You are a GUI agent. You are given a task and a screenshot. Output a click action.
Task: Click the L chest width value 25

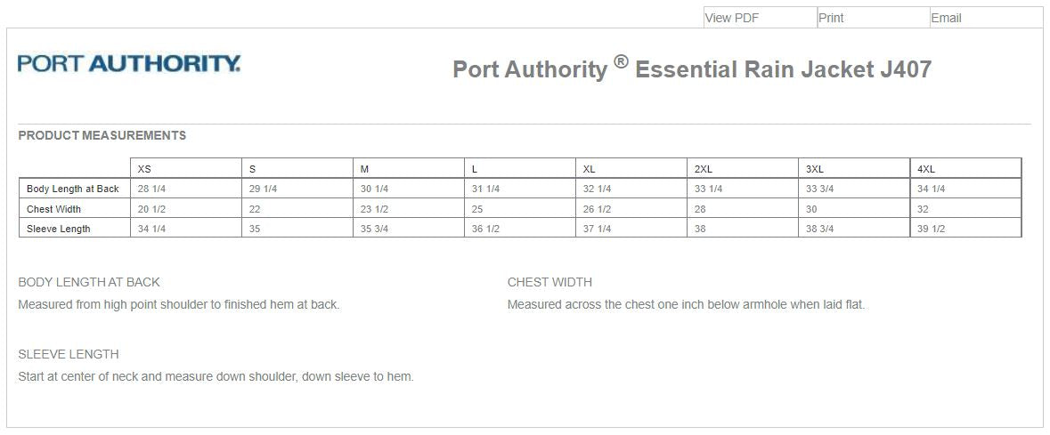[477, 209]
